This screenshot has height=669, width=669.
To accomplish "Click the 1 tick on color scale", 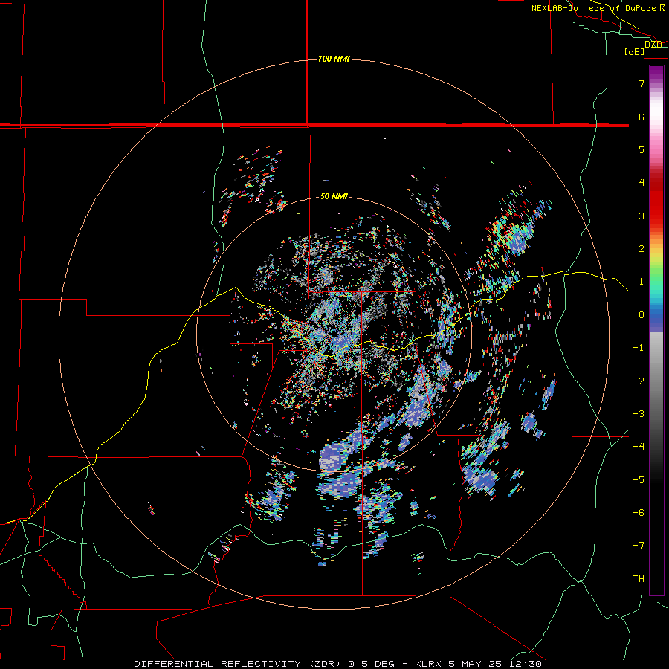I will 641,282.
